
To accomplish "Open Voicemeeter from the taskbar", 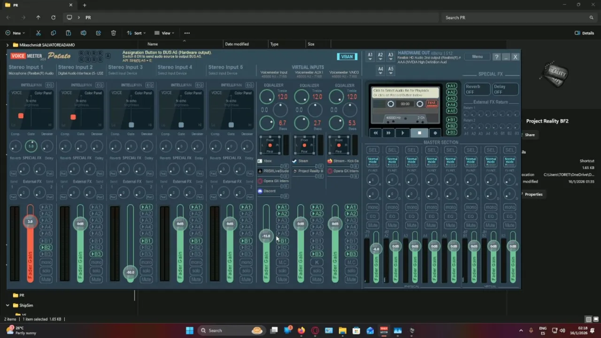I will click(384, 330).
